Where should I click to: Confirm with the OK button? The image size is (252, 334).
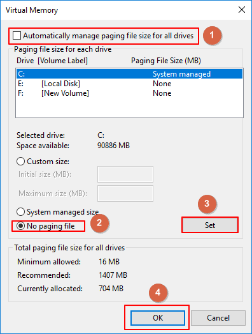pyautogui.click(x=158, y=318)
